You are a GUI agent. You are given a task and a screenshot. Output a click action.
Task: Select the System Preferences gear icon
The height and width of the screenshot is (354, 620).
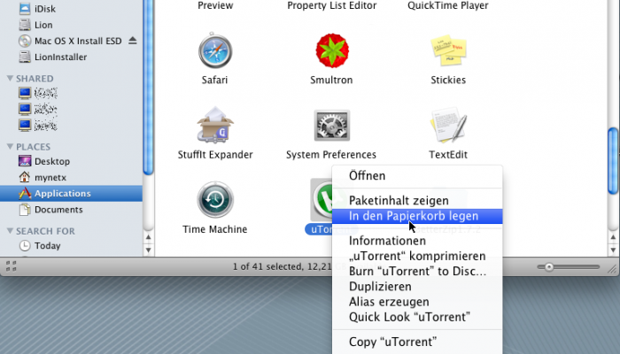(332, 126)
